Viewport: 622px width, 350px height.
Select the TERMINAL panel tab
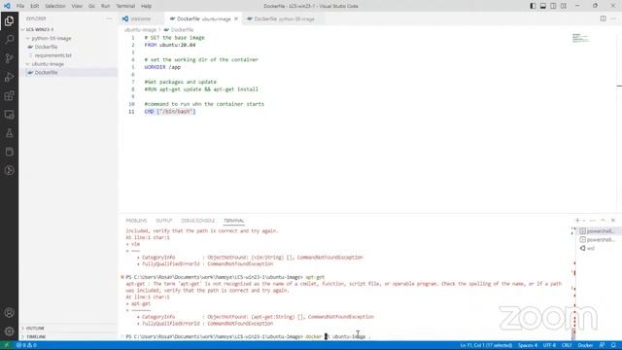(x=234, y=221)
